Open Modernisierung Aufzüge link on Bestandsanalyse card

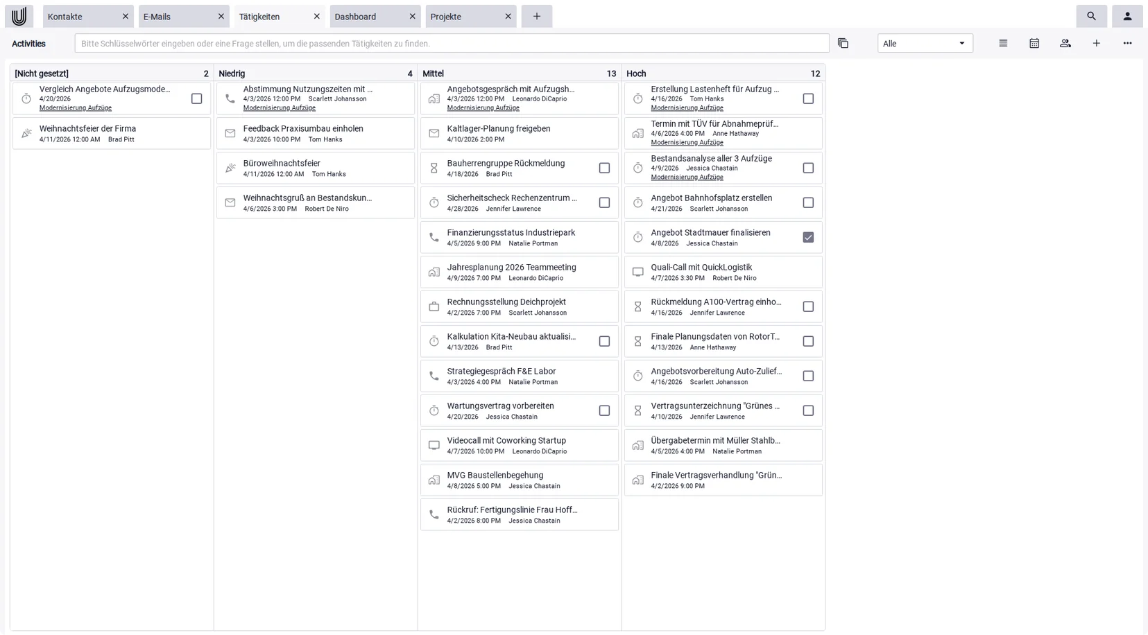pos(687,177)
